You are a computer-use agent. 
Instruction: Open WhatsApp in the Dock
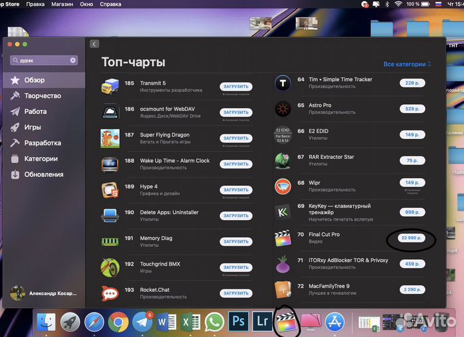tap(214, 322)
